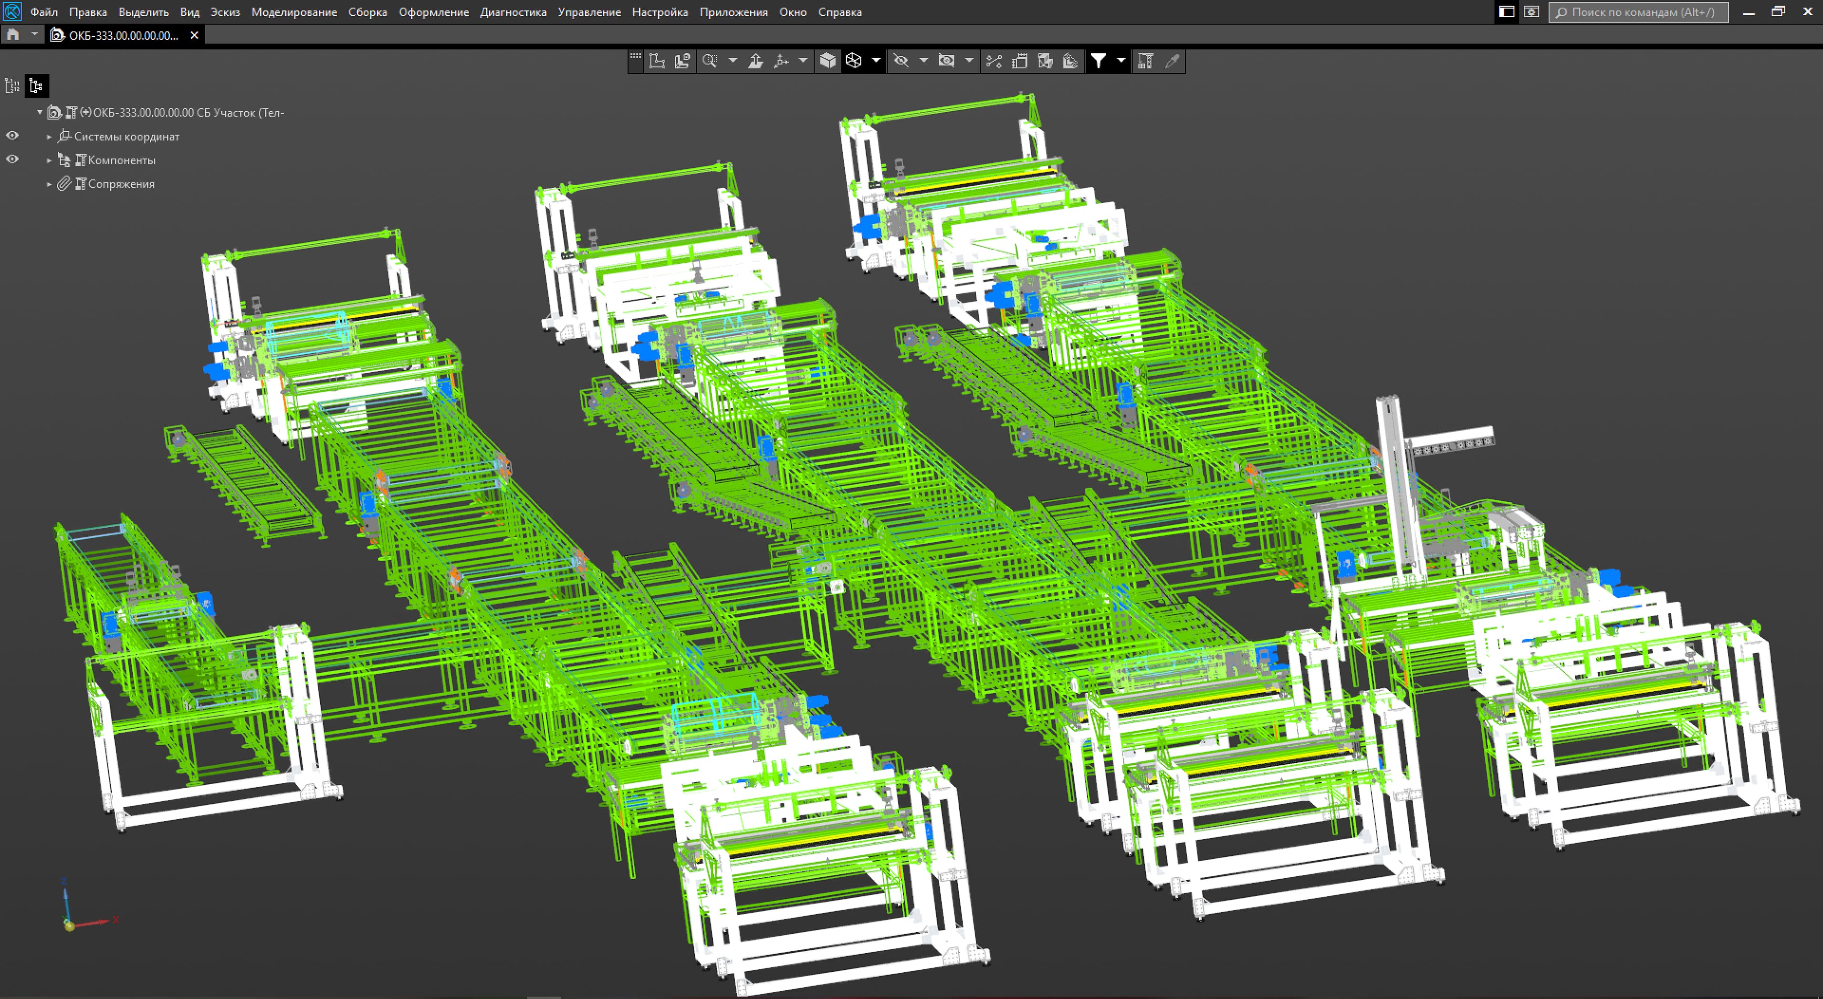Click the crossed-out eye hide-elements icon
The width and height of the screenshot is (1823, 999).
click(x=901, y=61)
